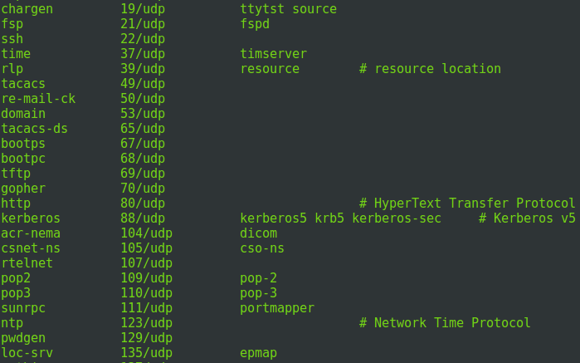Click on the 'tacacs-ds' service name
The width and height of the screenshot is (580, 363).
(34, 129)
